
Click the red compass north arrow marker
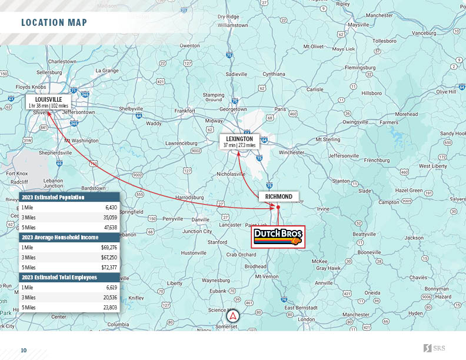[232, 316]
